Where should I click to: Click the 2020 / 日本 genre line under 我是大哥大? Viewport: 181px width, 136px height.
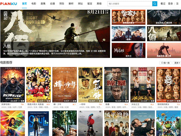point(38,107)
